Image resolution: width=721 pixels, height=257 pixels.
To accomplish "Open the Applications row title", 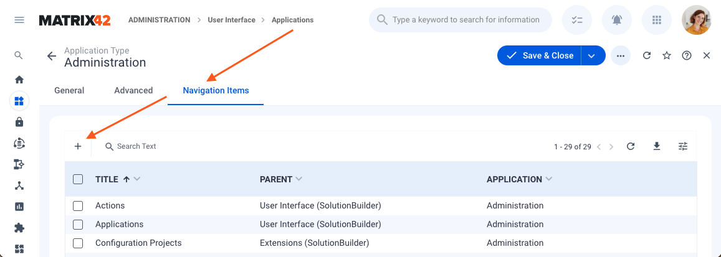I will click(119, 225).
